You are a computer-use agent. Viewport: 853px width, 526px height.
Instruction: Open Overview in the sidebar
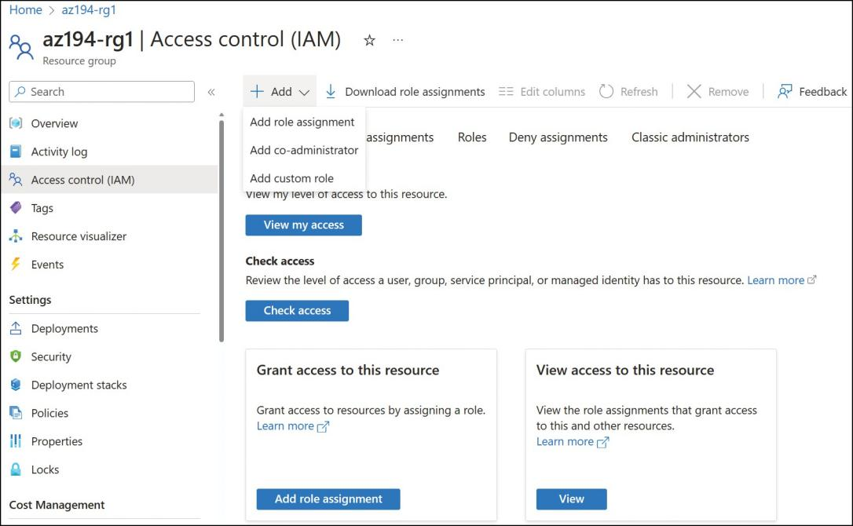[54, 123]
